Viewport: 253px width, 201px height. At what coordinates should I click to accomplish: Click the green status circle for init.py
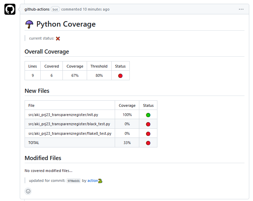click(148, 115)
